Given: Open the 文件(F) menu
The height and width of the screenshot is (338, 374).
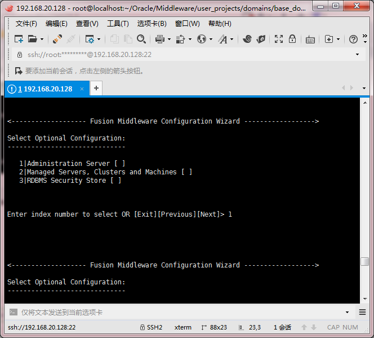Looking at the screenshot, I should pyautogui.click(x=26, y=24).
